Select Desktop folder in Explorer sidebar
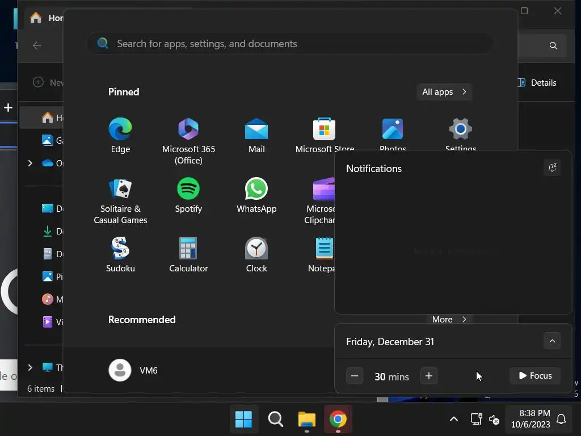The image size is (581, 436). click(x=52, y=208)
